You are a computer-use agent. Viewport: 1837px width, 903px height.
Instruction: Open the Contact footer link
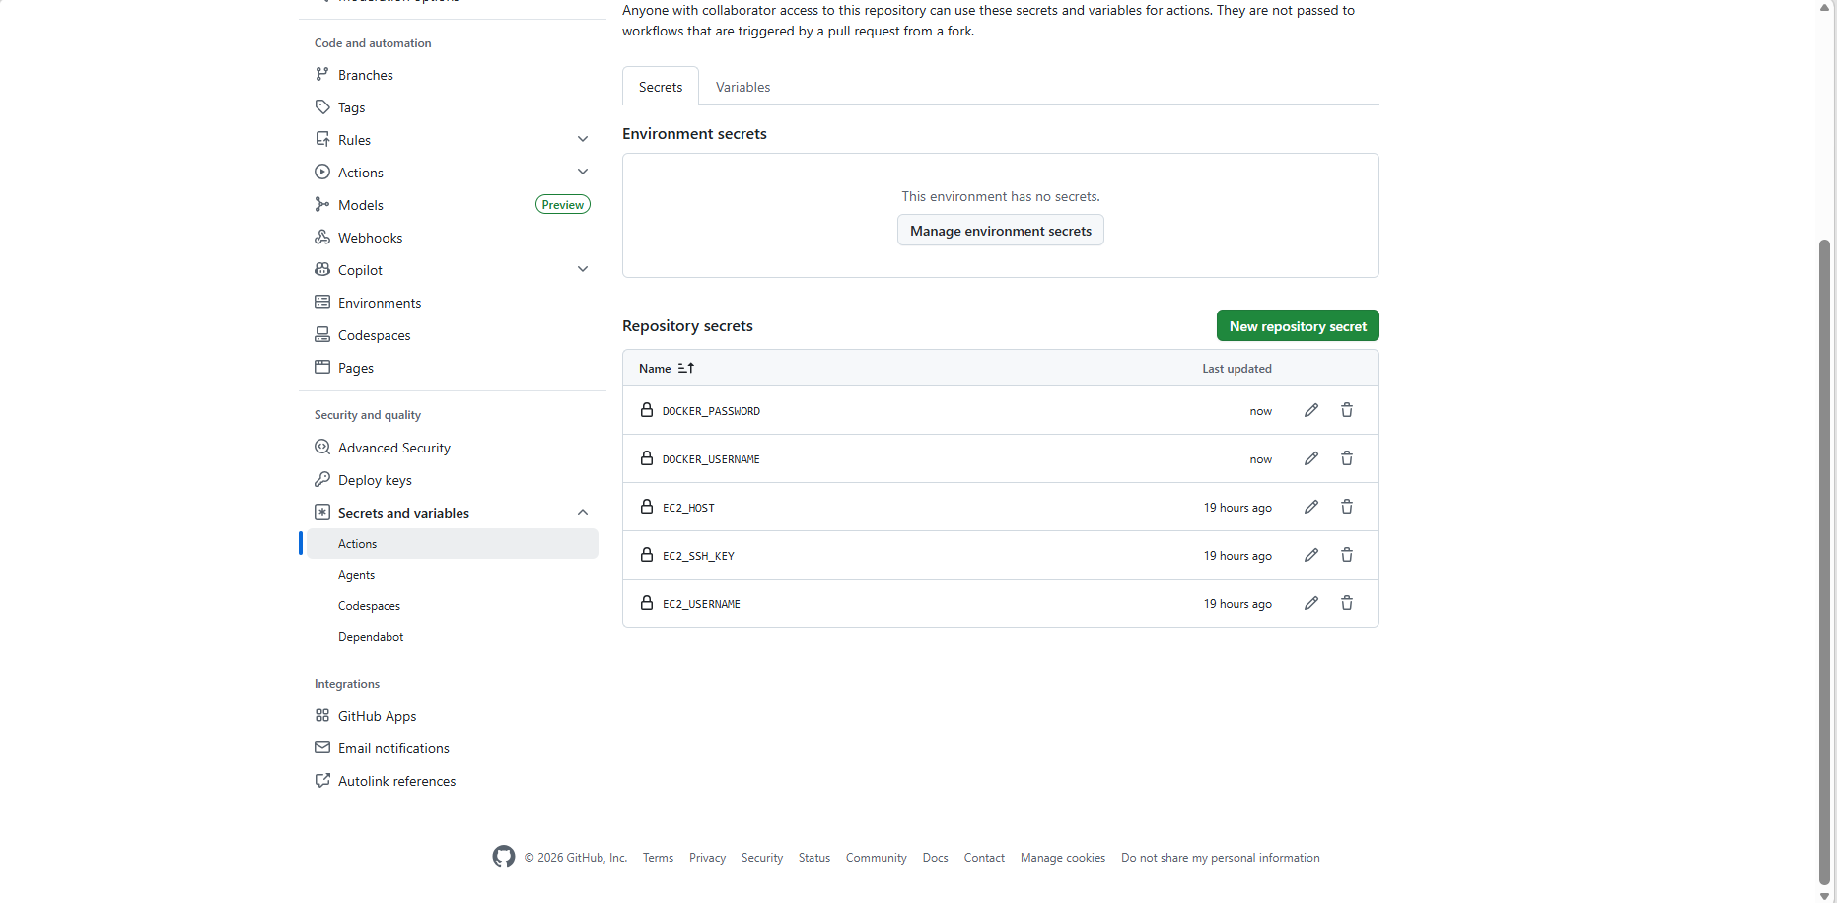984,858
